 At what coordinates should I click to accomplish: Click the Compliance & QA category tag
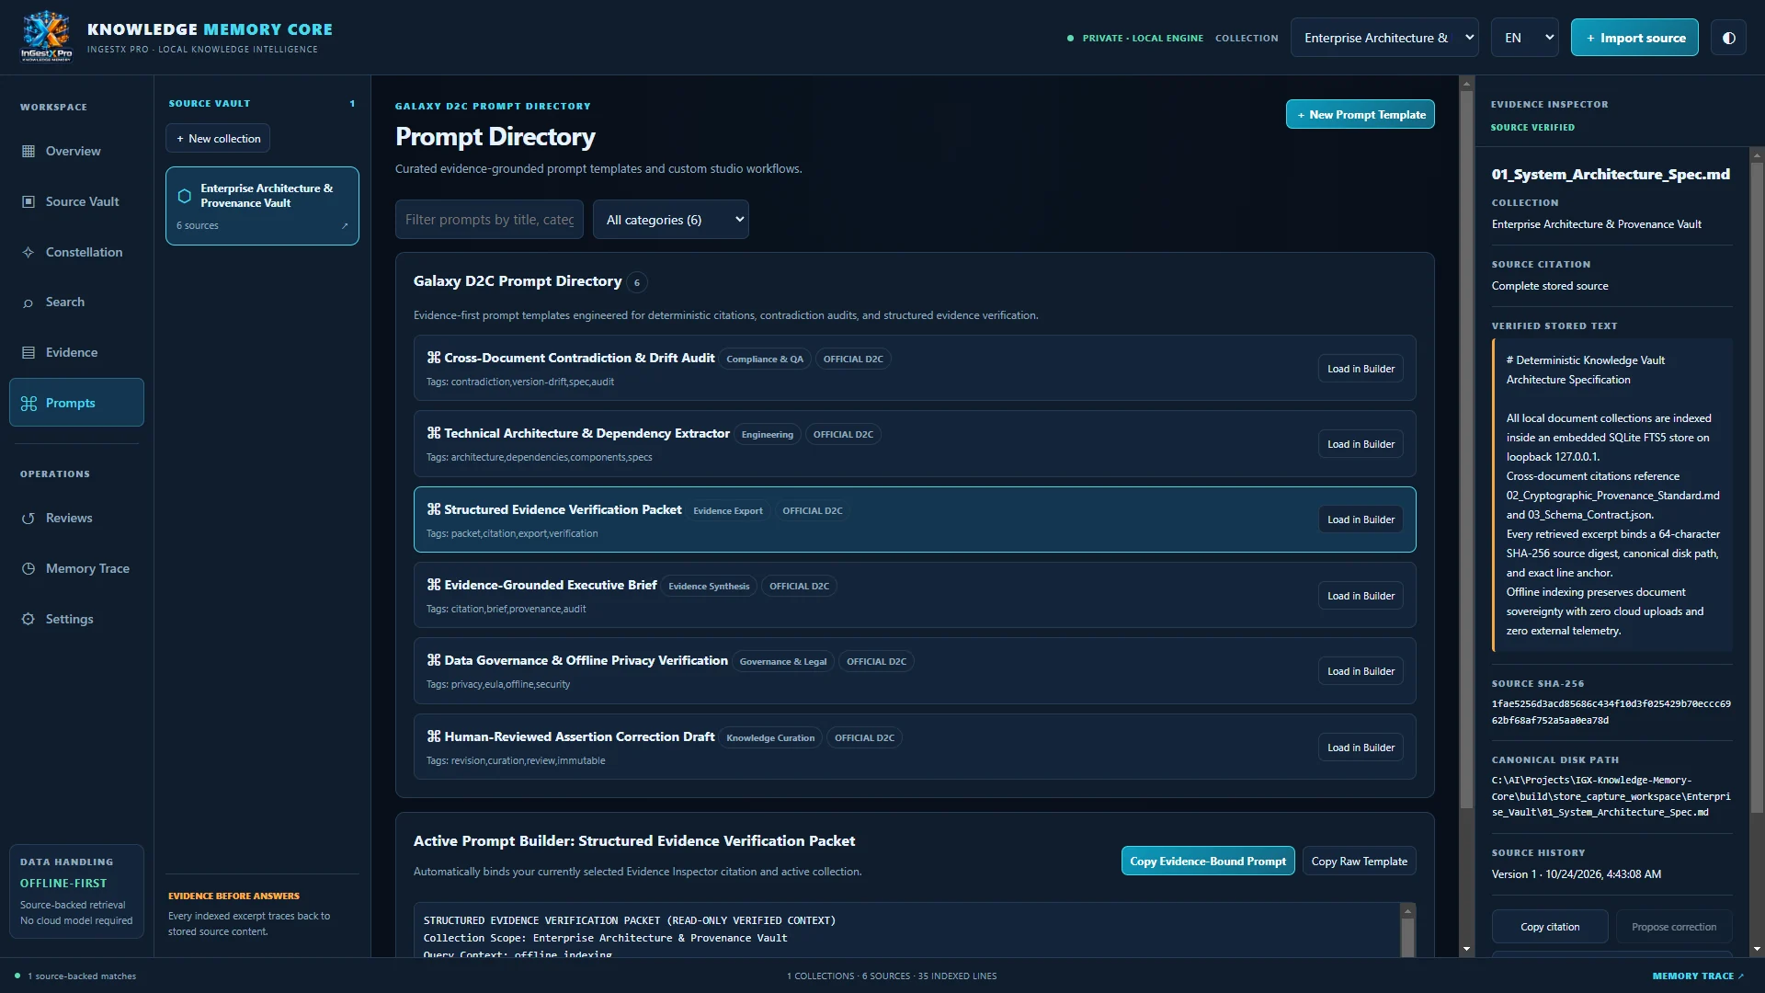pos(765,359)
